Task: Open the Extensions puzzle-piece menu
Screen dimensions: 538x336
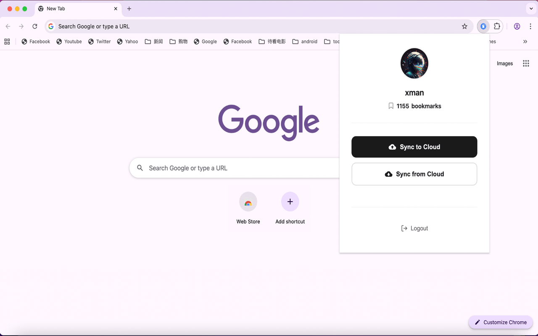Action: point(497,26)
